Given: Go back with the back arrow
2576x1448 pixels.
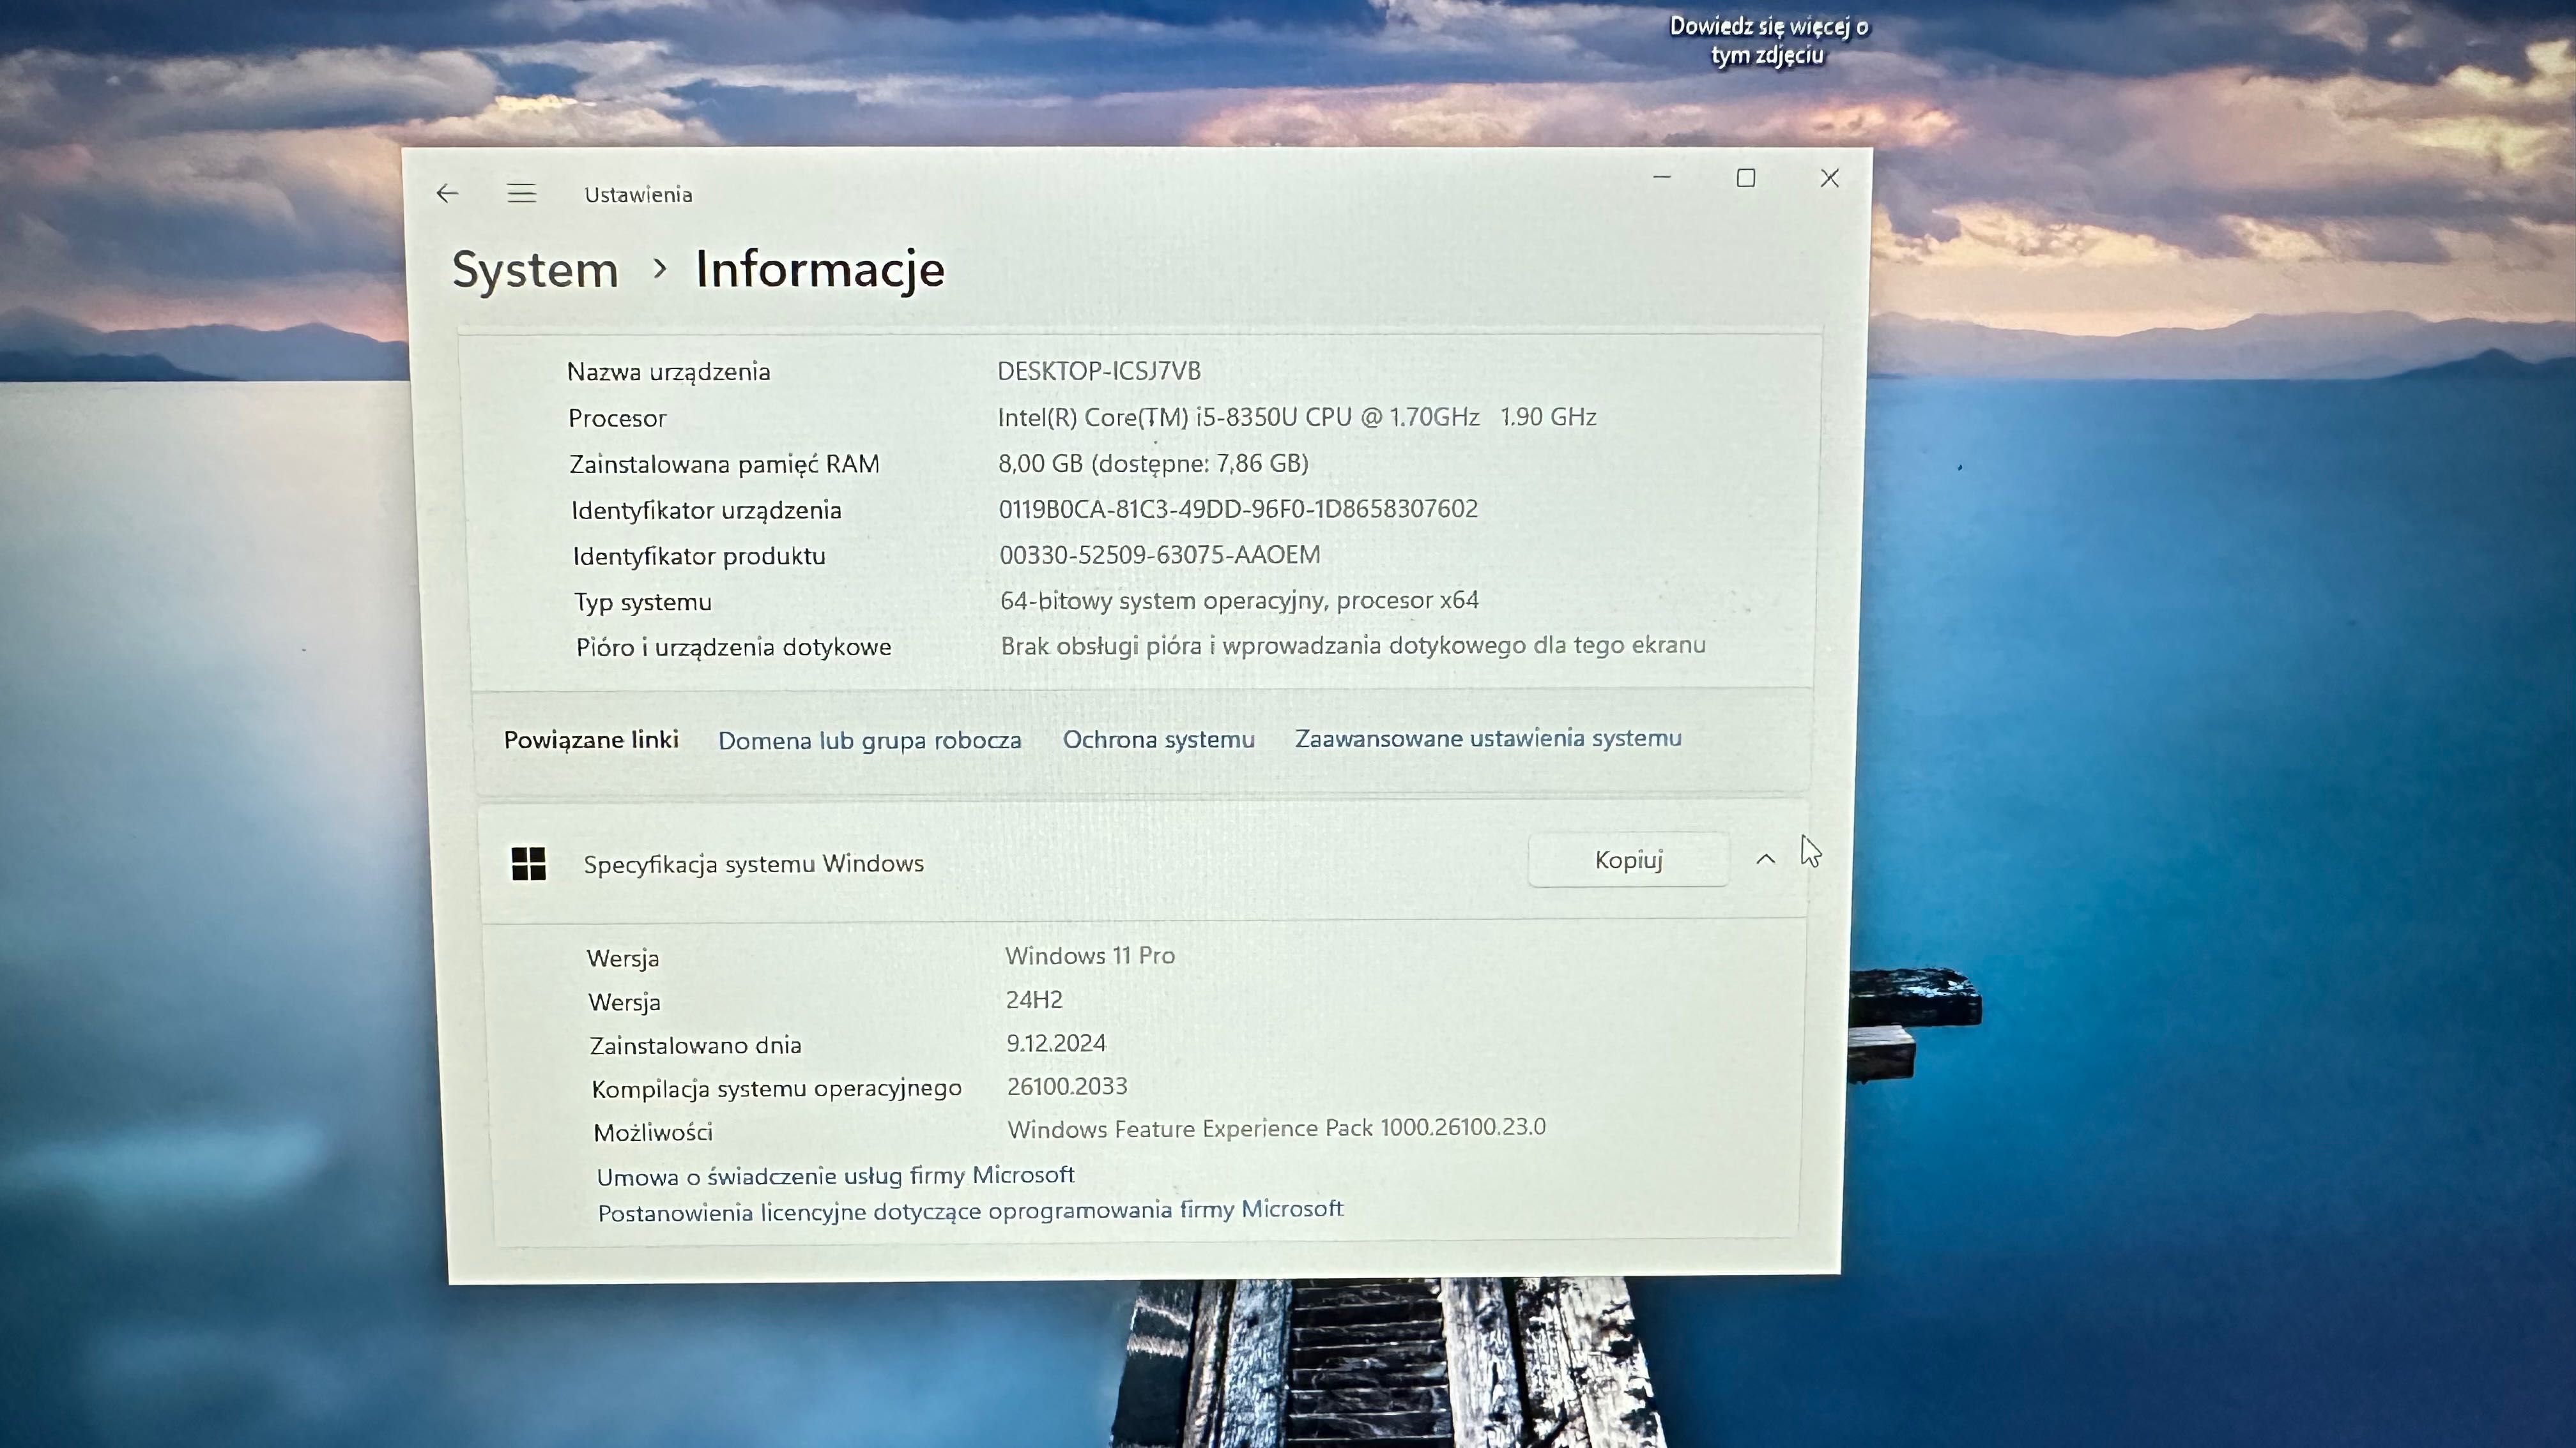Looking at the screenshot, I should point(447,193).
